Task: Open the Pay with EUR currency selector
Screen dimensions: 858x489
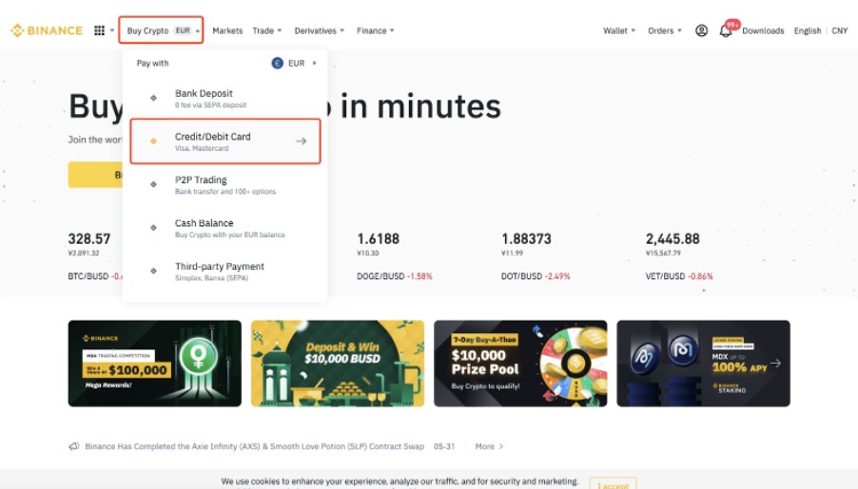Action: pyautogui.click(x=294, y=64)
